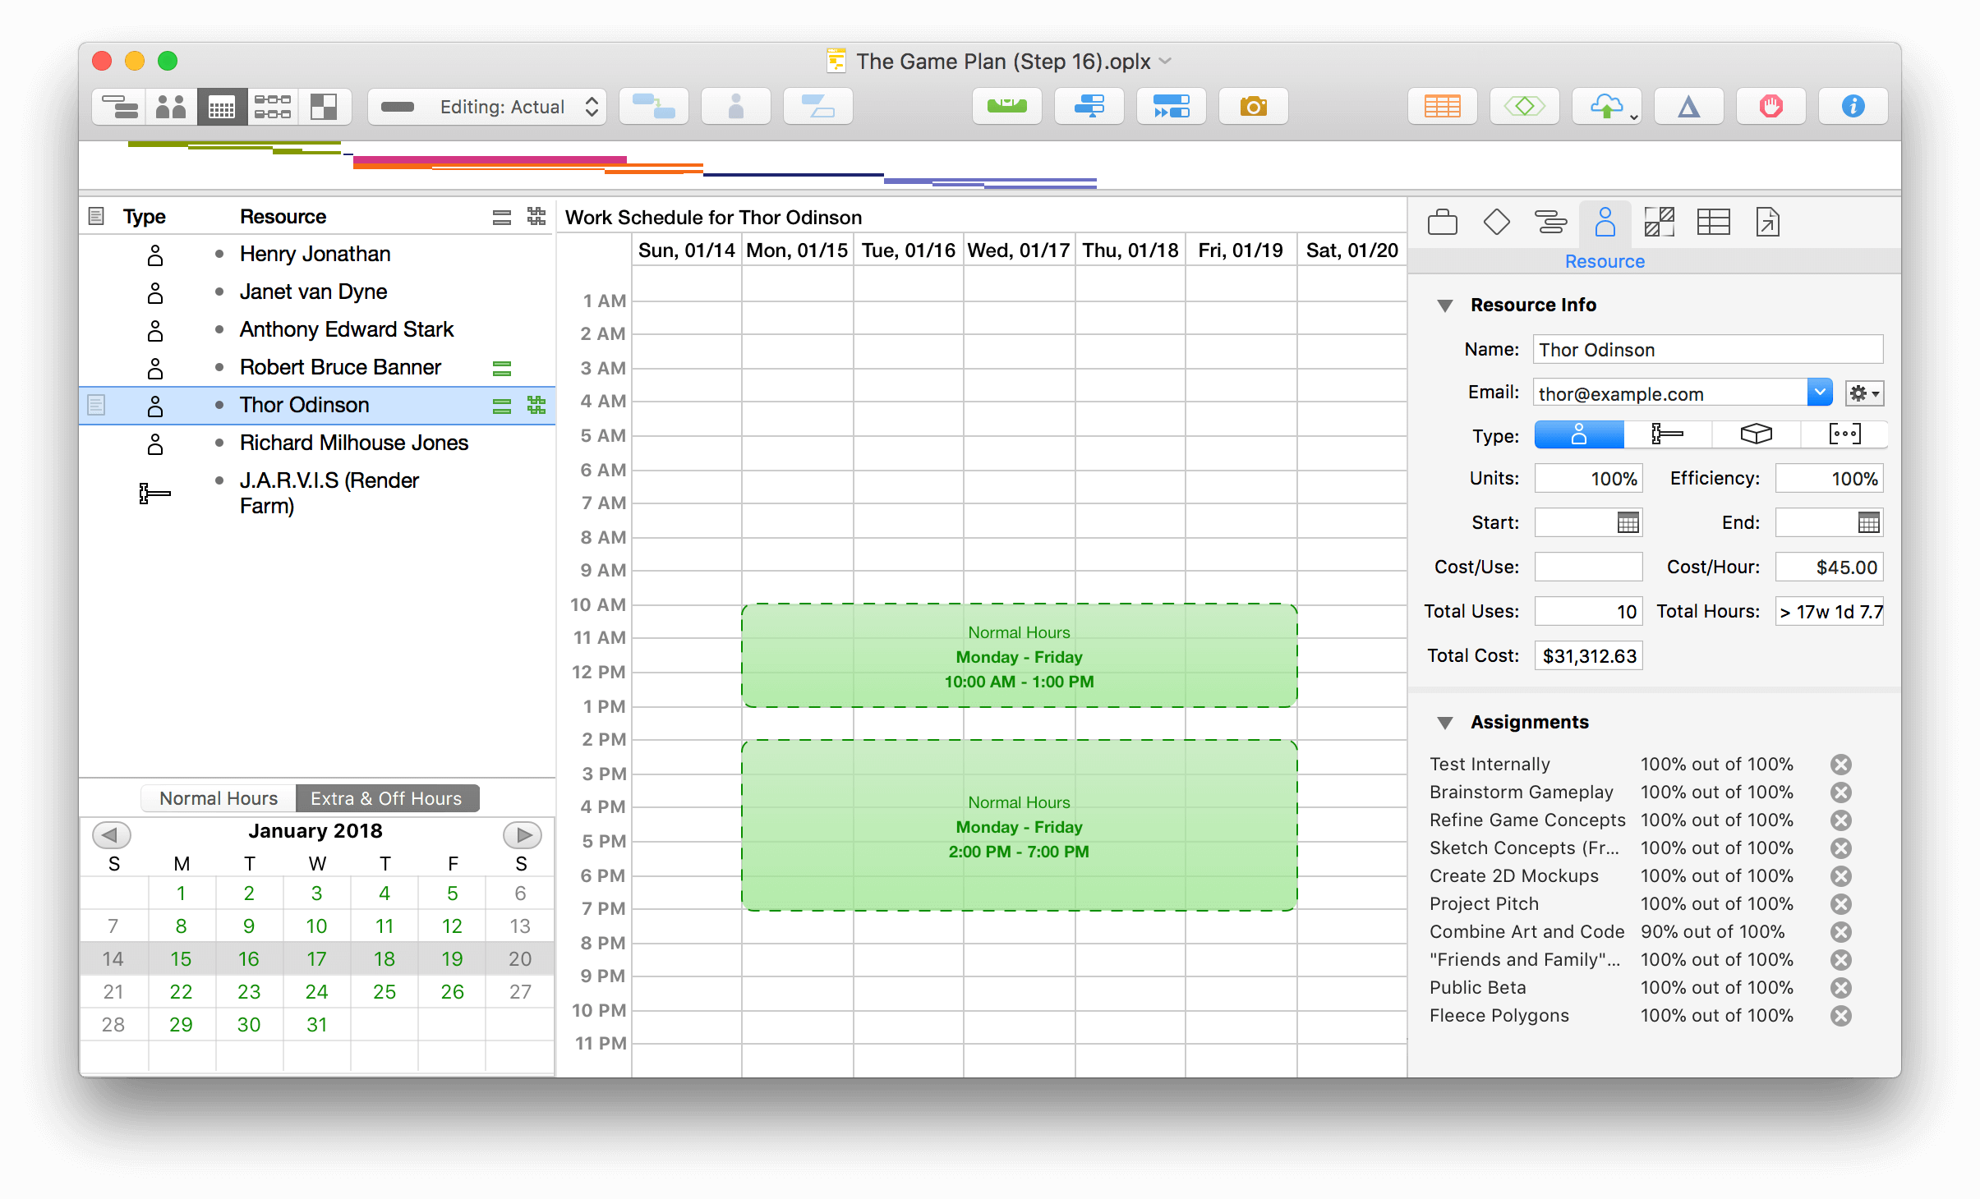
Task: Switch to Calendar view icon
Action: coord(222,107)
